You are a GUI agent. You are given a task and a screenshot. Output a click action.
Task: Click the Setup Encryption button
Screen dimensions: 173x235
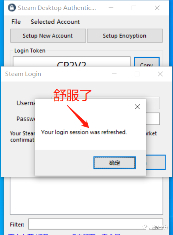[x=125, y=36]
